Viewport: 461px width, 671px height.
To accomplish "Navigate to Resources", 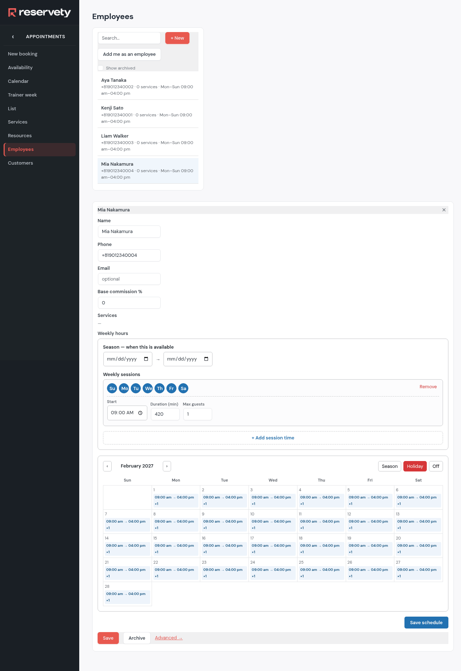I will [40, 136].
